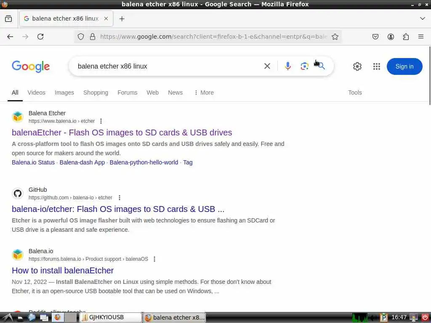Open Firefox account menu
This screenshot has height=323, width=431.
(391, 37)
